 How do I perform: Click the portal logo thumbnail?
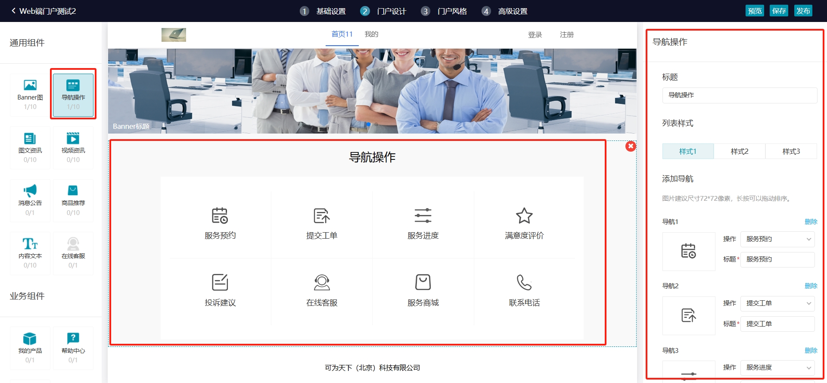174,34
